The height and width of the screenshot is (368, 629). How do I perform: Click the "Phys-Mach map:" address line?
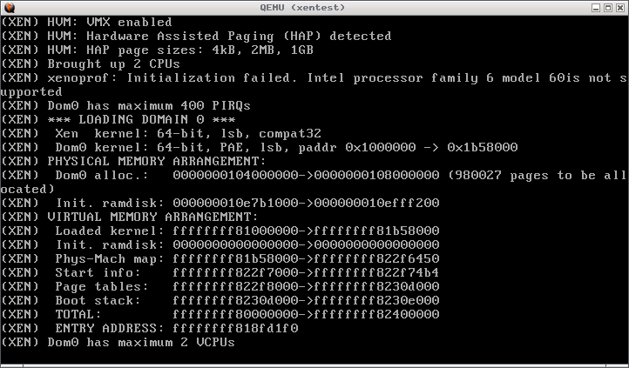coord(246,258)
